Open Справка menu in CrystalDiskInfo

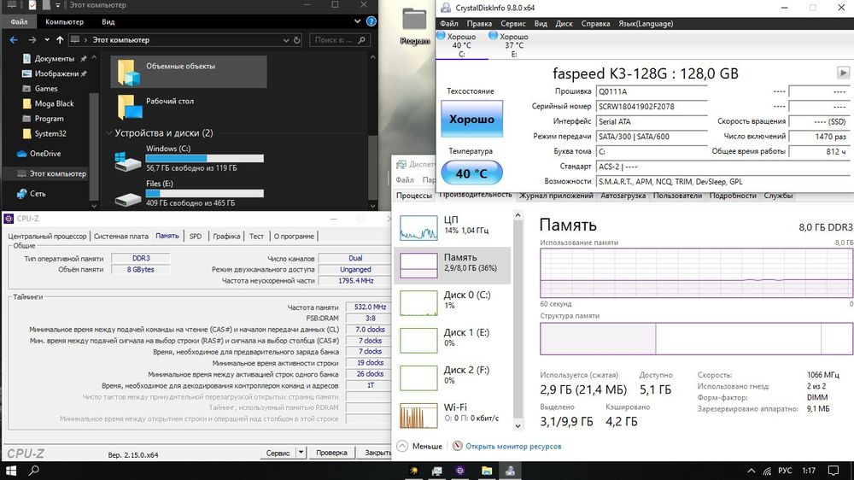click(x=595, y=23)
